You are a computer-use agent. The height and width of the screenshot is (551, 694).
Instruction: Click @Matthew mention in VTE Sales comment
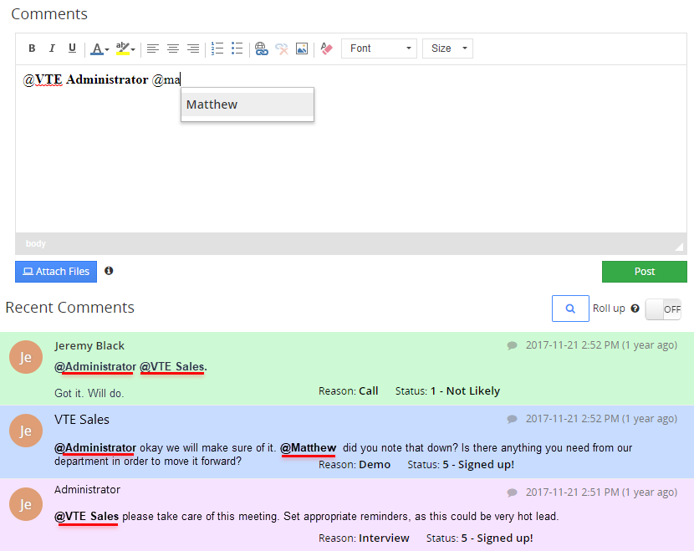pyautogui.click(x=309, y=448)
